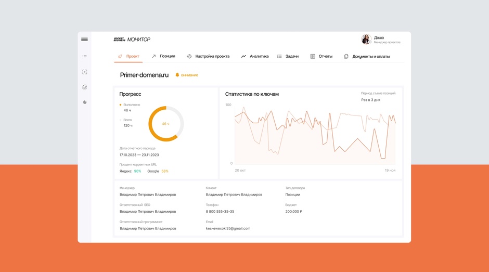Image resolution: width=489 pixels, height=272 pixels.
Task: Open the 'Раз в 3 дня' period selector
Action: click(371, 100)
